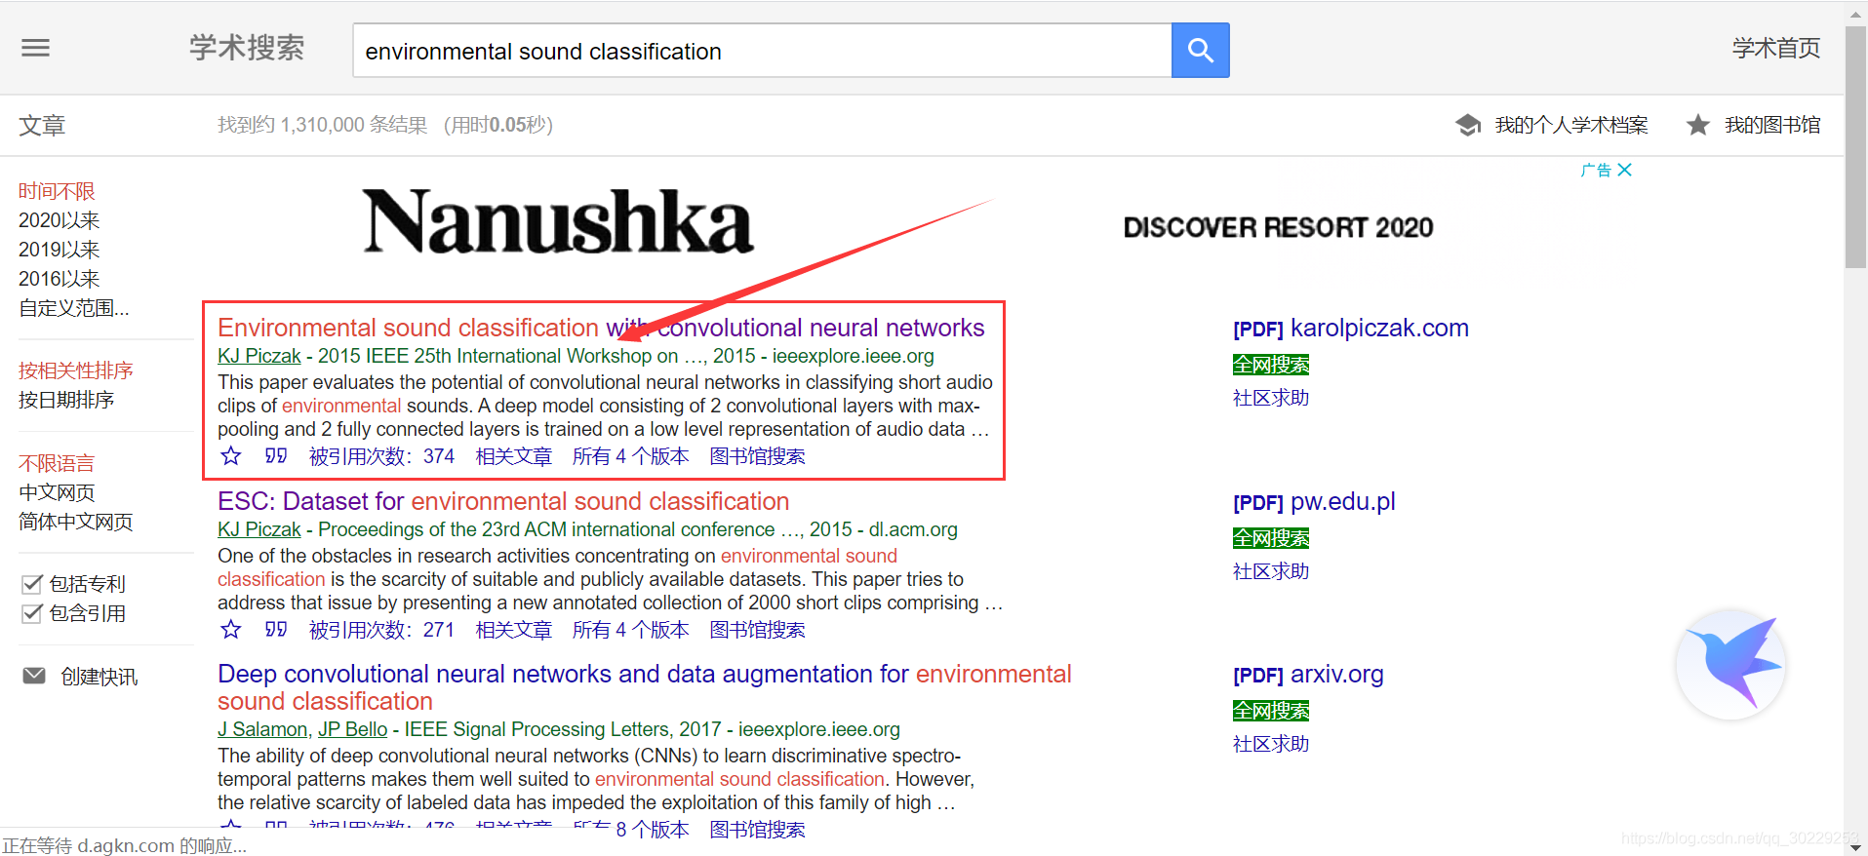Cite the ESC Dataset paper via quote icon
The height and width of the screenshot is (856, 1868).
pos(276,629)
